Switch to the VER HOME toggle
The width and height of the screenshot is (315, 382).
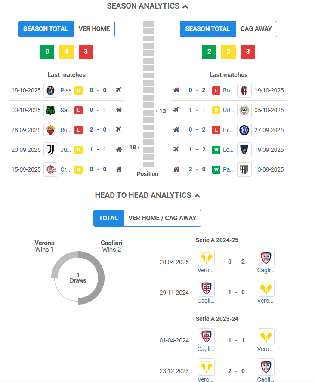tap(94, 29)
